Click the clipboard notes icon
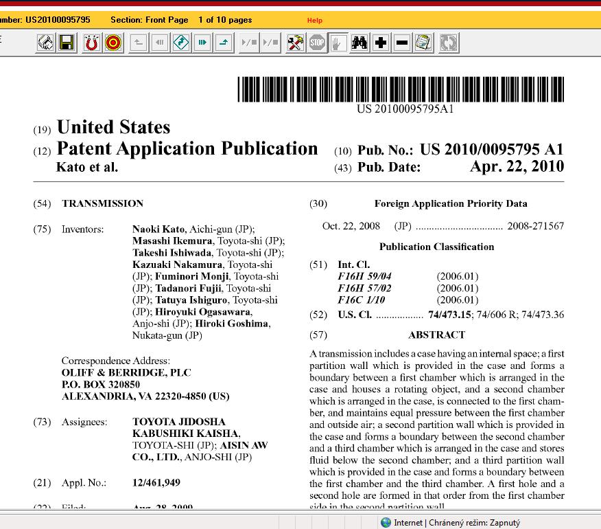The width and height of the screenshot is (601, 529). 423,43
